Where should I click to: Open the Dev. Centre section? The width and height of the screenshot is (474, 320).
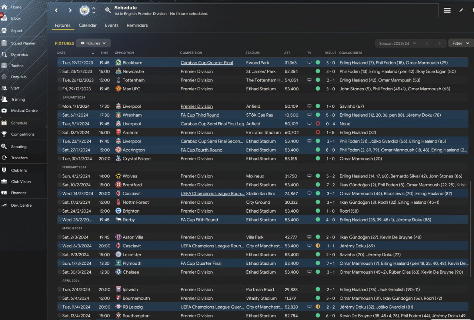[x=21, y=205]
